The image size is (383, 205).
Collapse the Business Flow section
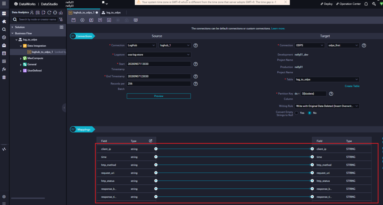(12, 33)
